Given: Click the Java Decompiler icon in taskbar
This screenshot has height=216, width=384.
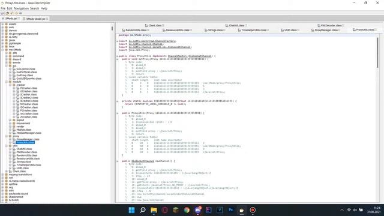Looking at the screenshot, I should (x=242, y=210).
